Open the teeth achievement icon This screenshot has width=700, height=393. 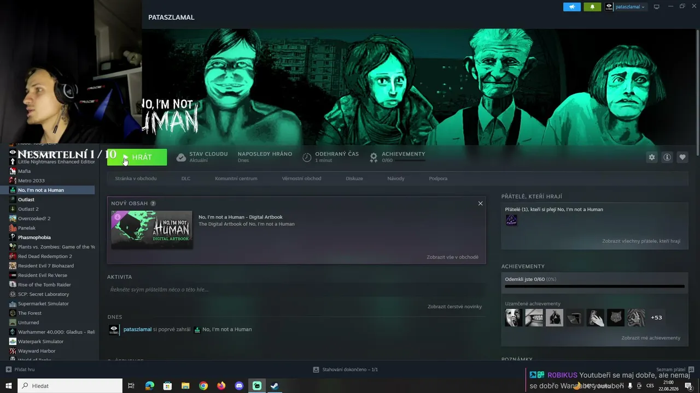click(x=534, y=318)
